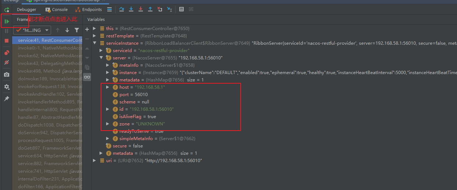This screenshot has width=457, height=190.
Task: Click the move watch up triangle
Action: click(x=87, y=49)
